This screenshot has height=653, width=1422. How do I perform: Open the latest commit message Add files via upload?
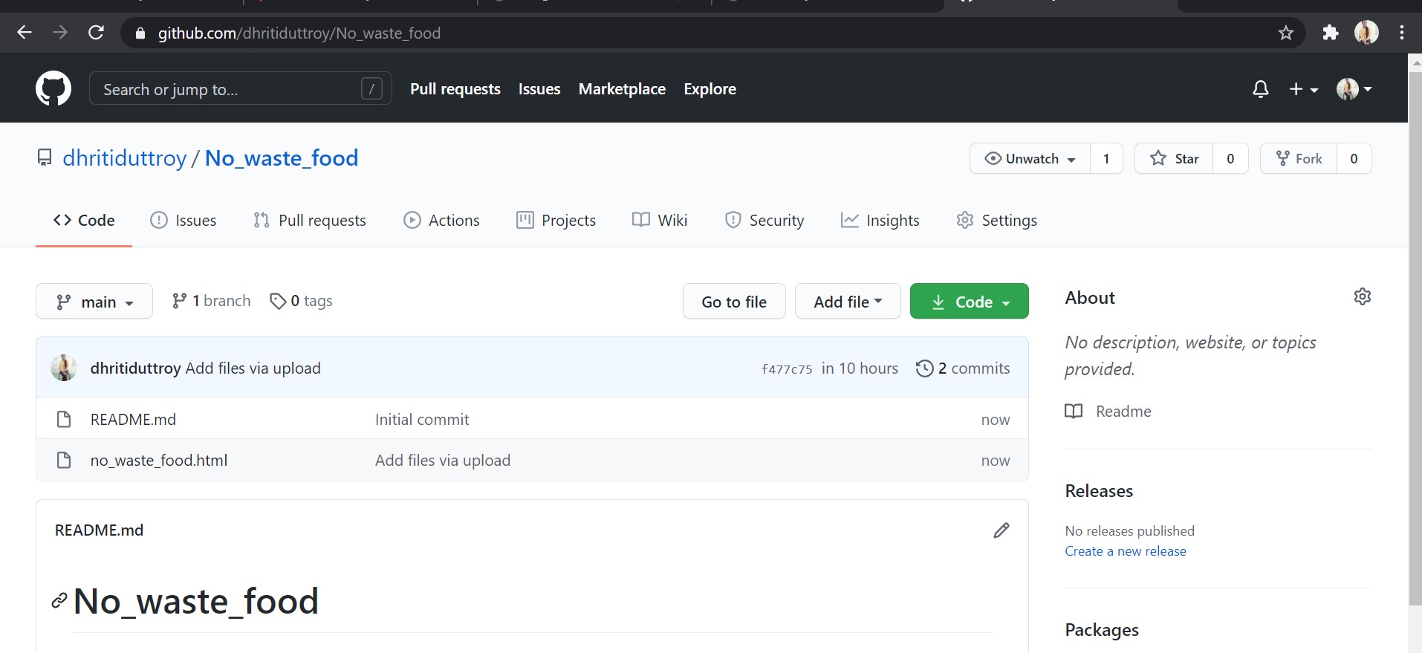(x=253, y=368)
